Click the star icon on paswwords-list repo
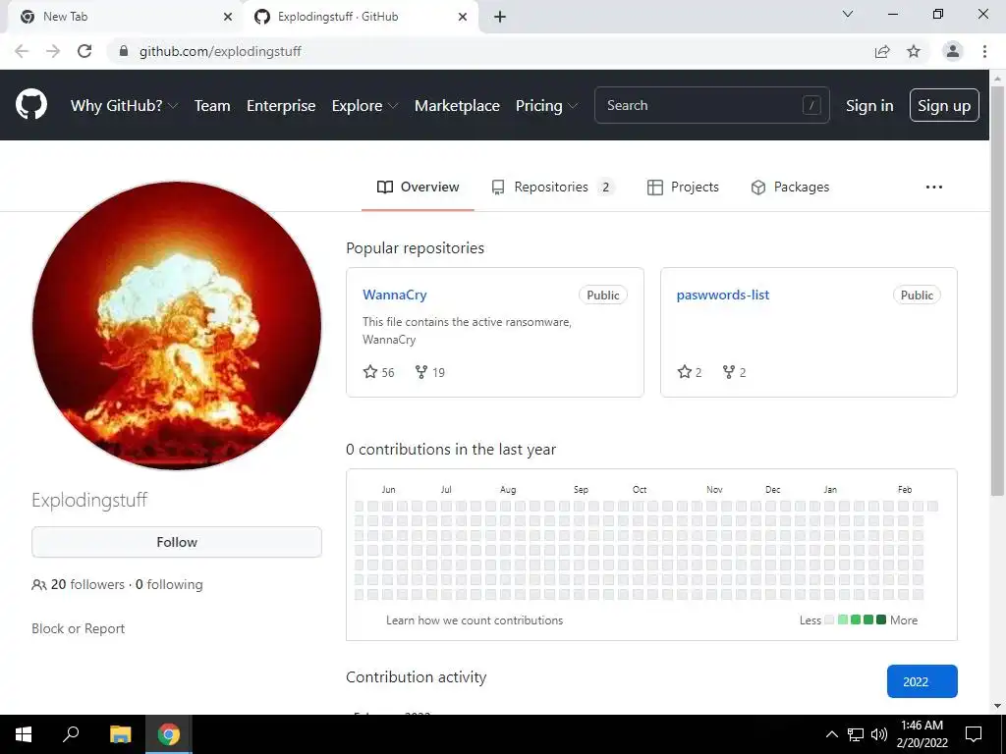1006x754 pixels. tap(685, 372)
